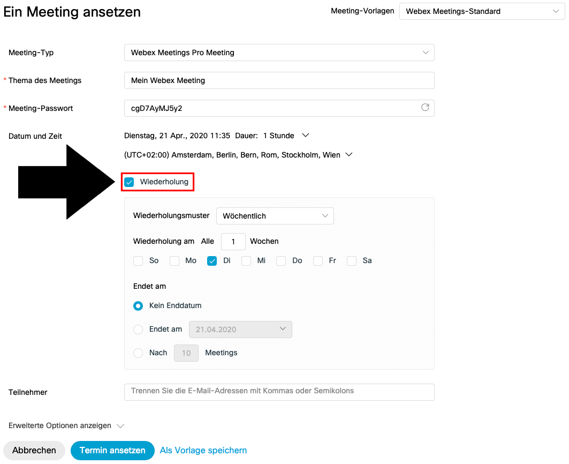The width and height of the screenshot is (569, 464).
Task: Check the Fr (Friday) checkbox
Action: pos(318,261)
